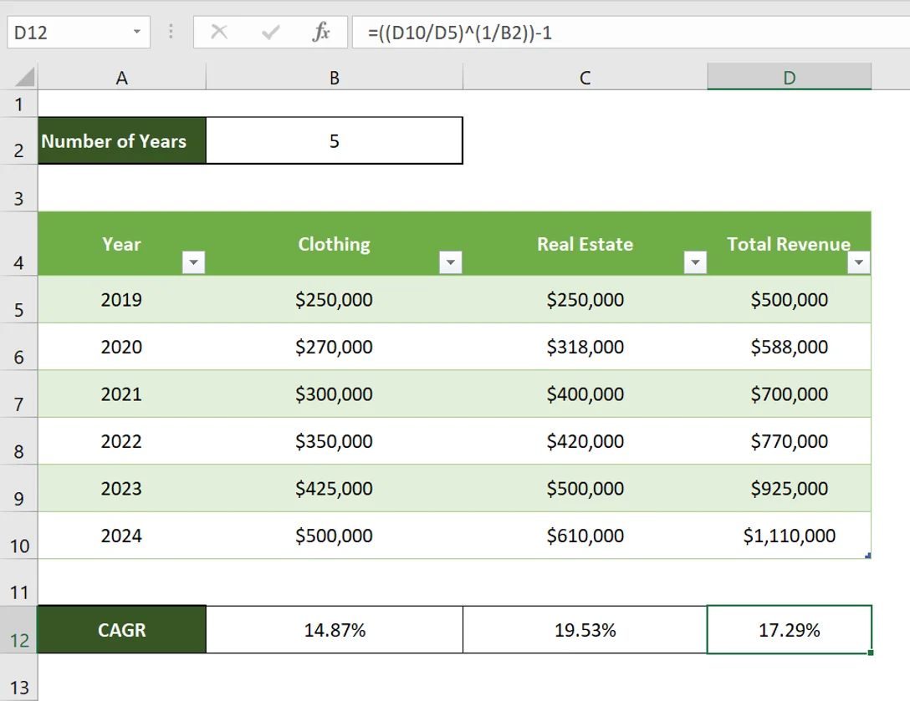Select the $1,110,000 Total Revenue cell
Viewport: 910px width, 701px height.
pyautogui.click(x=789, y=536)
